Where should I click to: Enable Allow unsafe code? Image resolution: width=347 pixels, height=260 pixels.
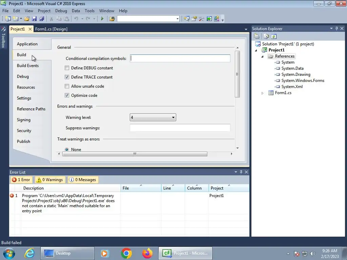click(67, 86)
